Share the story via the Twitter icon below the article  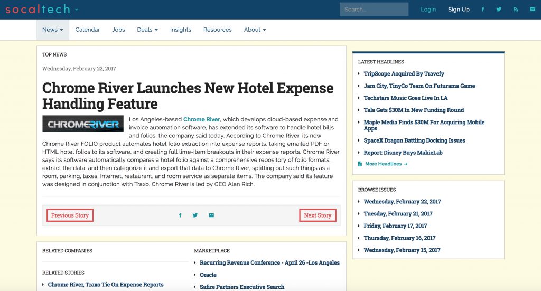pyautogui.click(x=195, y=215)
